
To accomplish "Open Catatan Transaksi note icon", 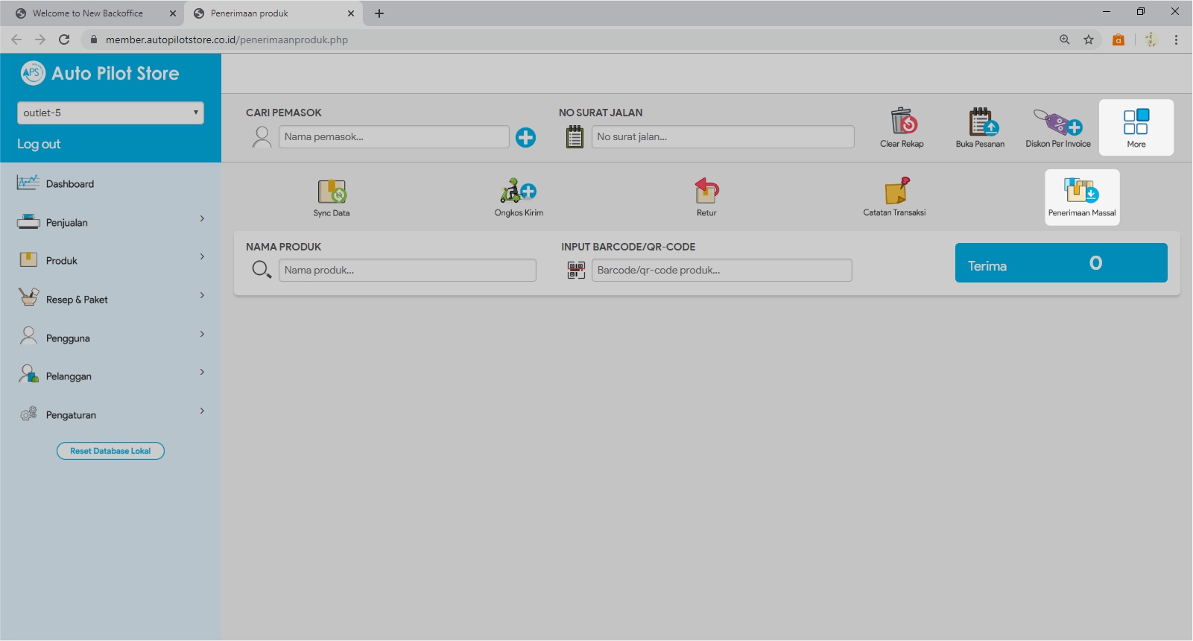I will [x=895, y=192].
